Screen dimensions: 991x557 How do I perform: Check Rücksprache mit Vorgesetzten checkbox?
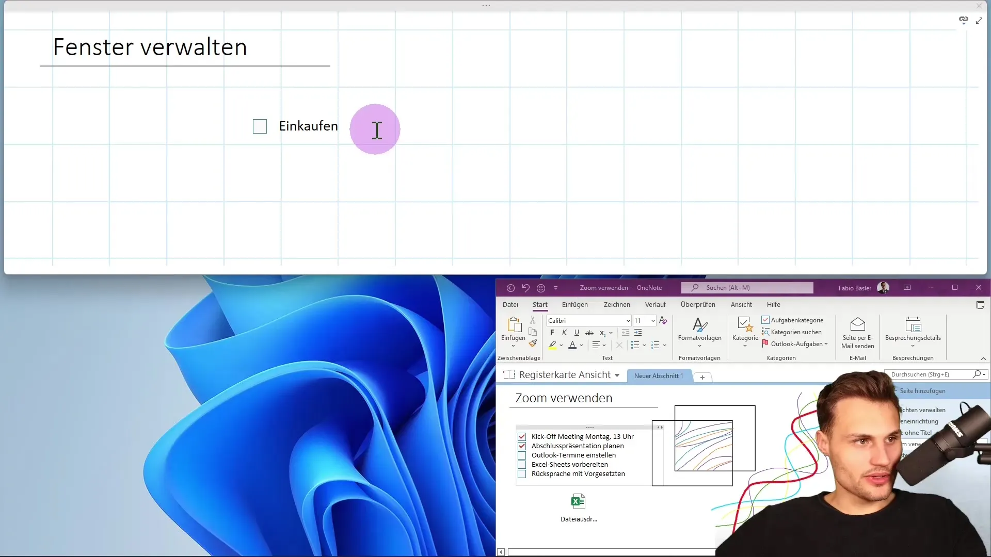[x=522, y=474]
